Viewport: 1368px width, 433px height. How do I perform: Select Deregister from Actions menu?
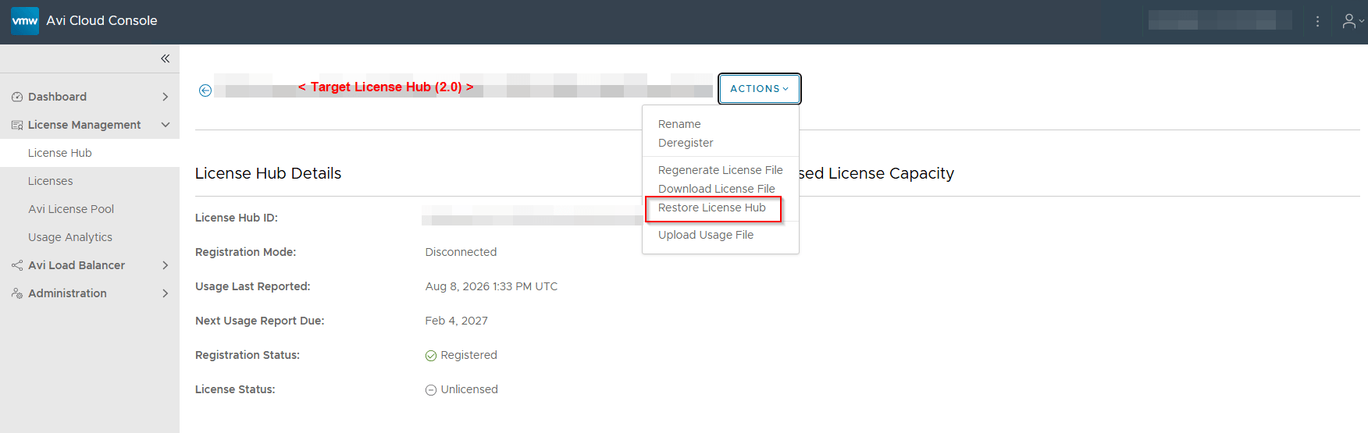pyautogui.click(x=686, y=143)
